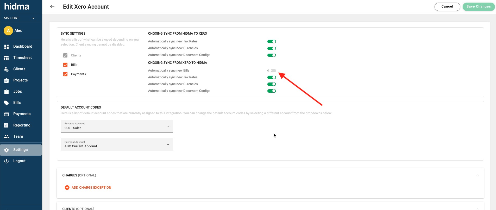Toggle Xero to Hidma Tax Rates sync

[272, 77]
